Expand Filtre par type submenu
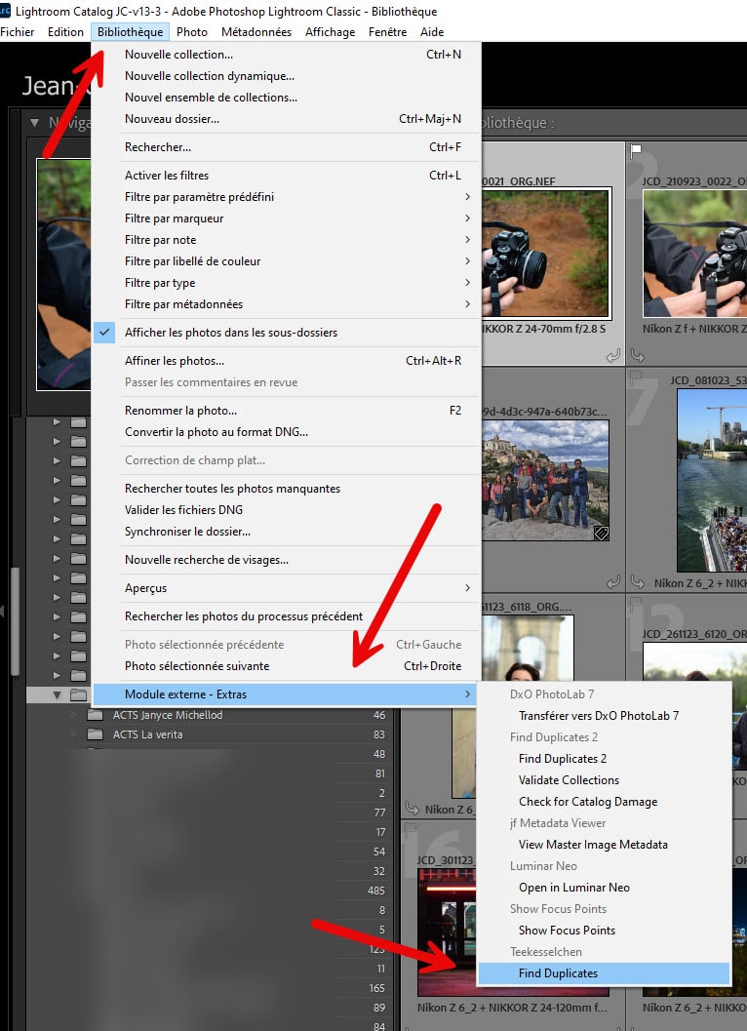Viewport: 747px width, 1031px height. point(286,283)
